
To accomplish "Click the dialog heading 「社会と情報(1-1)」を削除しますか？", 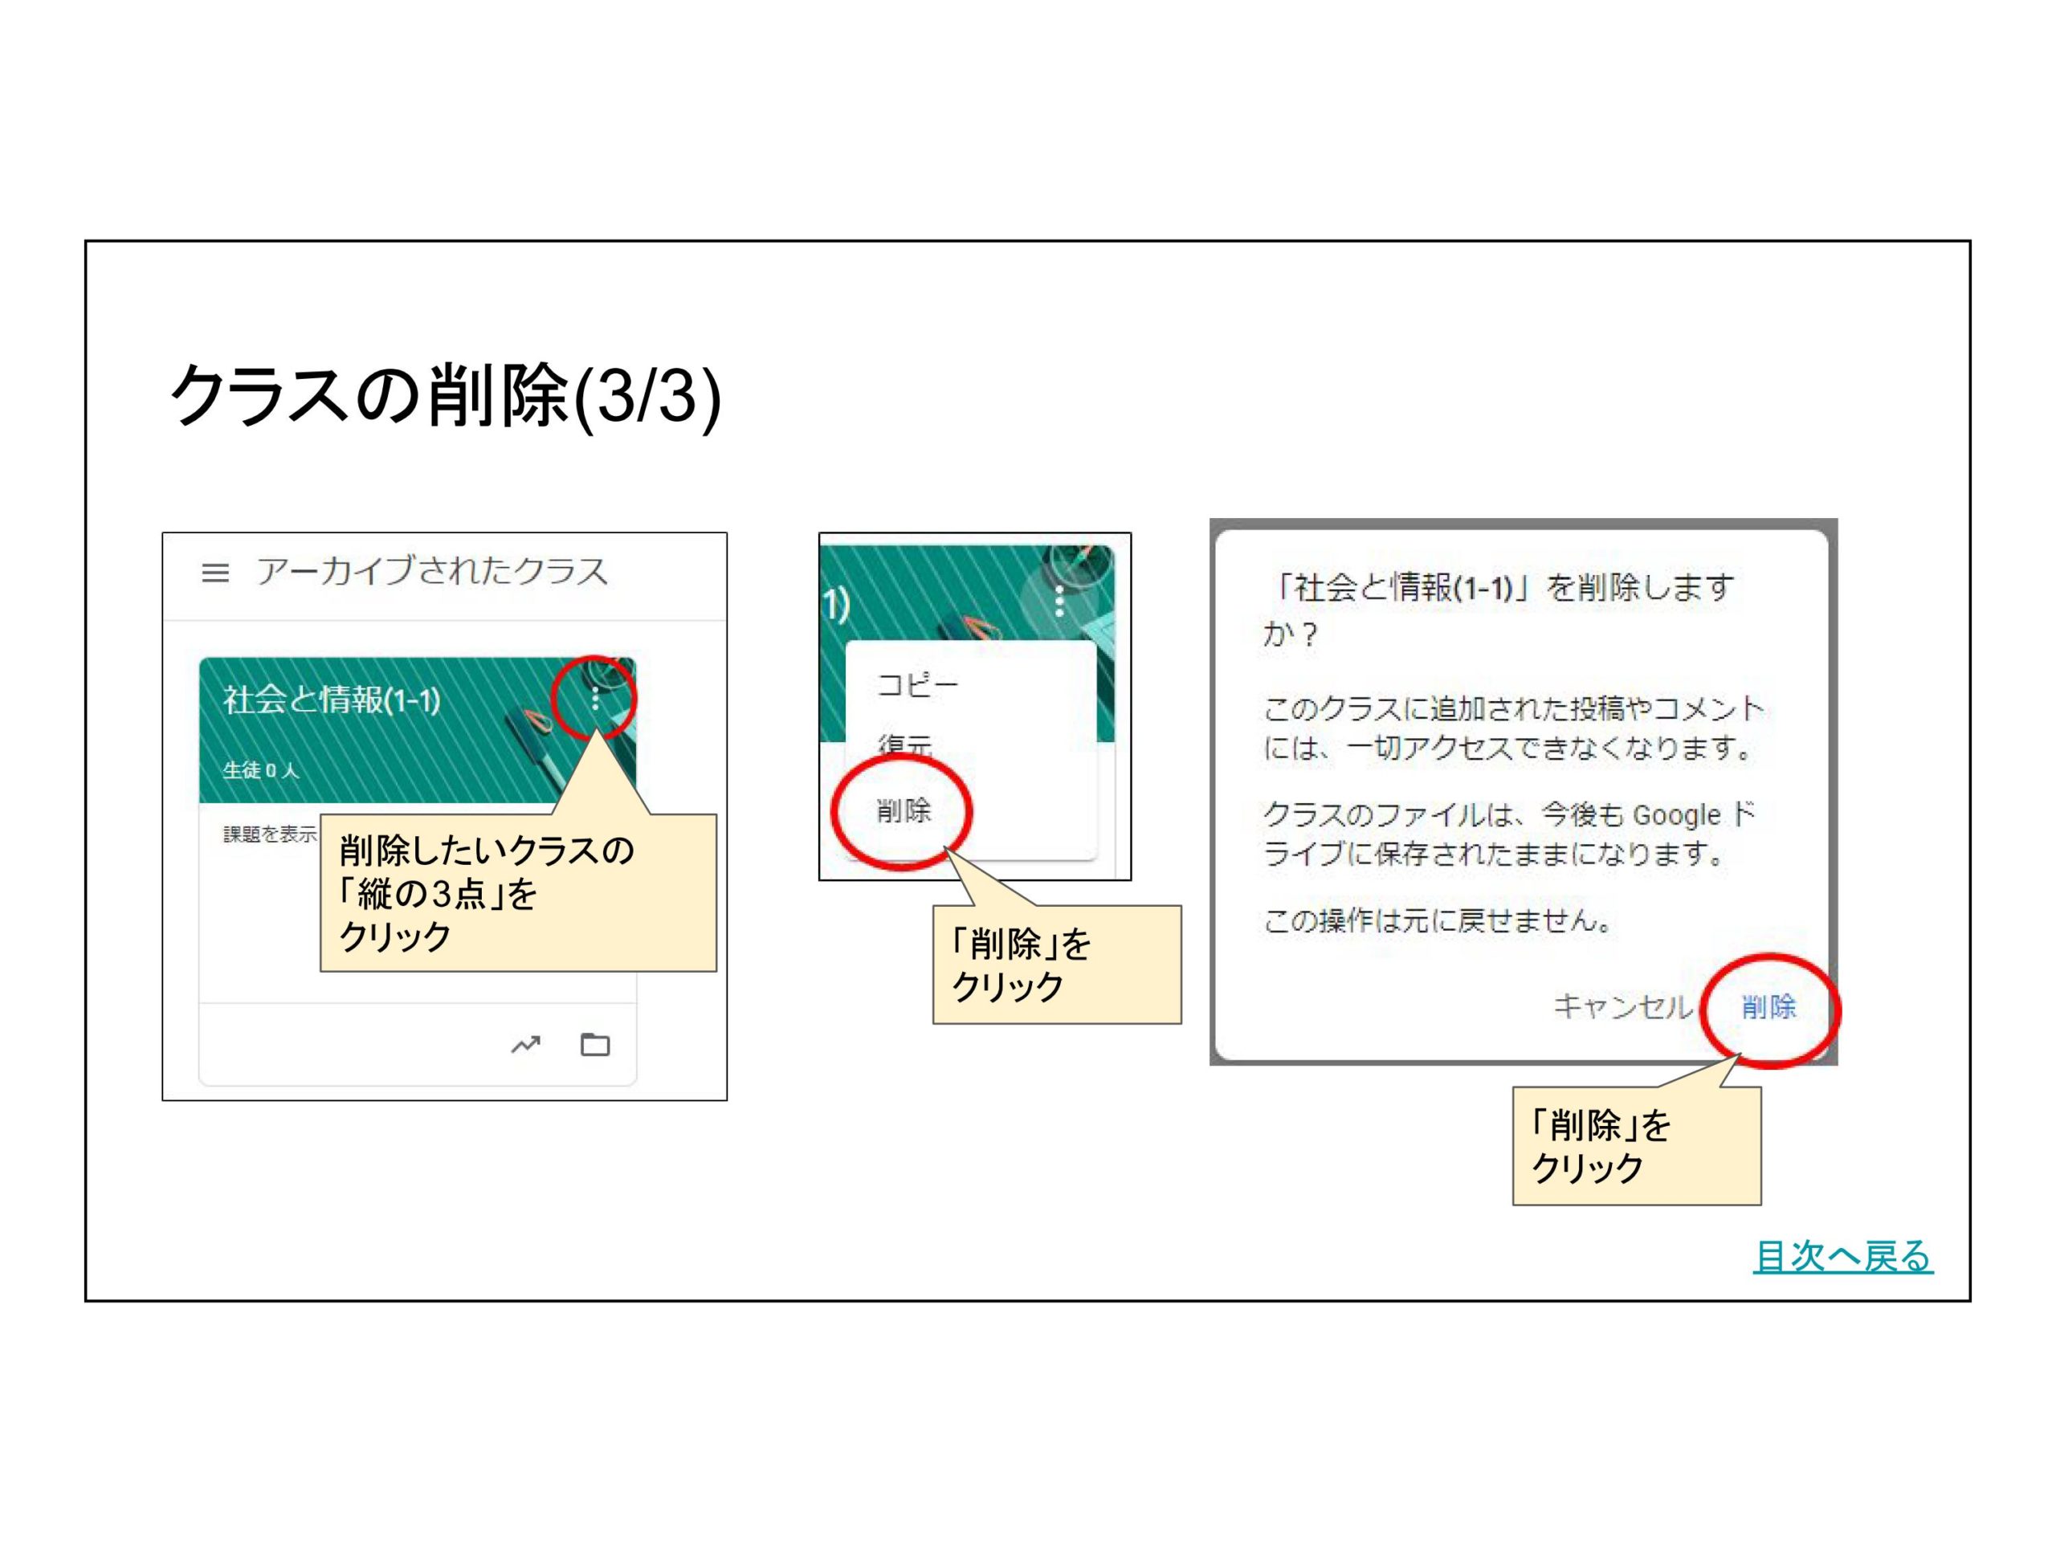I will click(1499, 610).
